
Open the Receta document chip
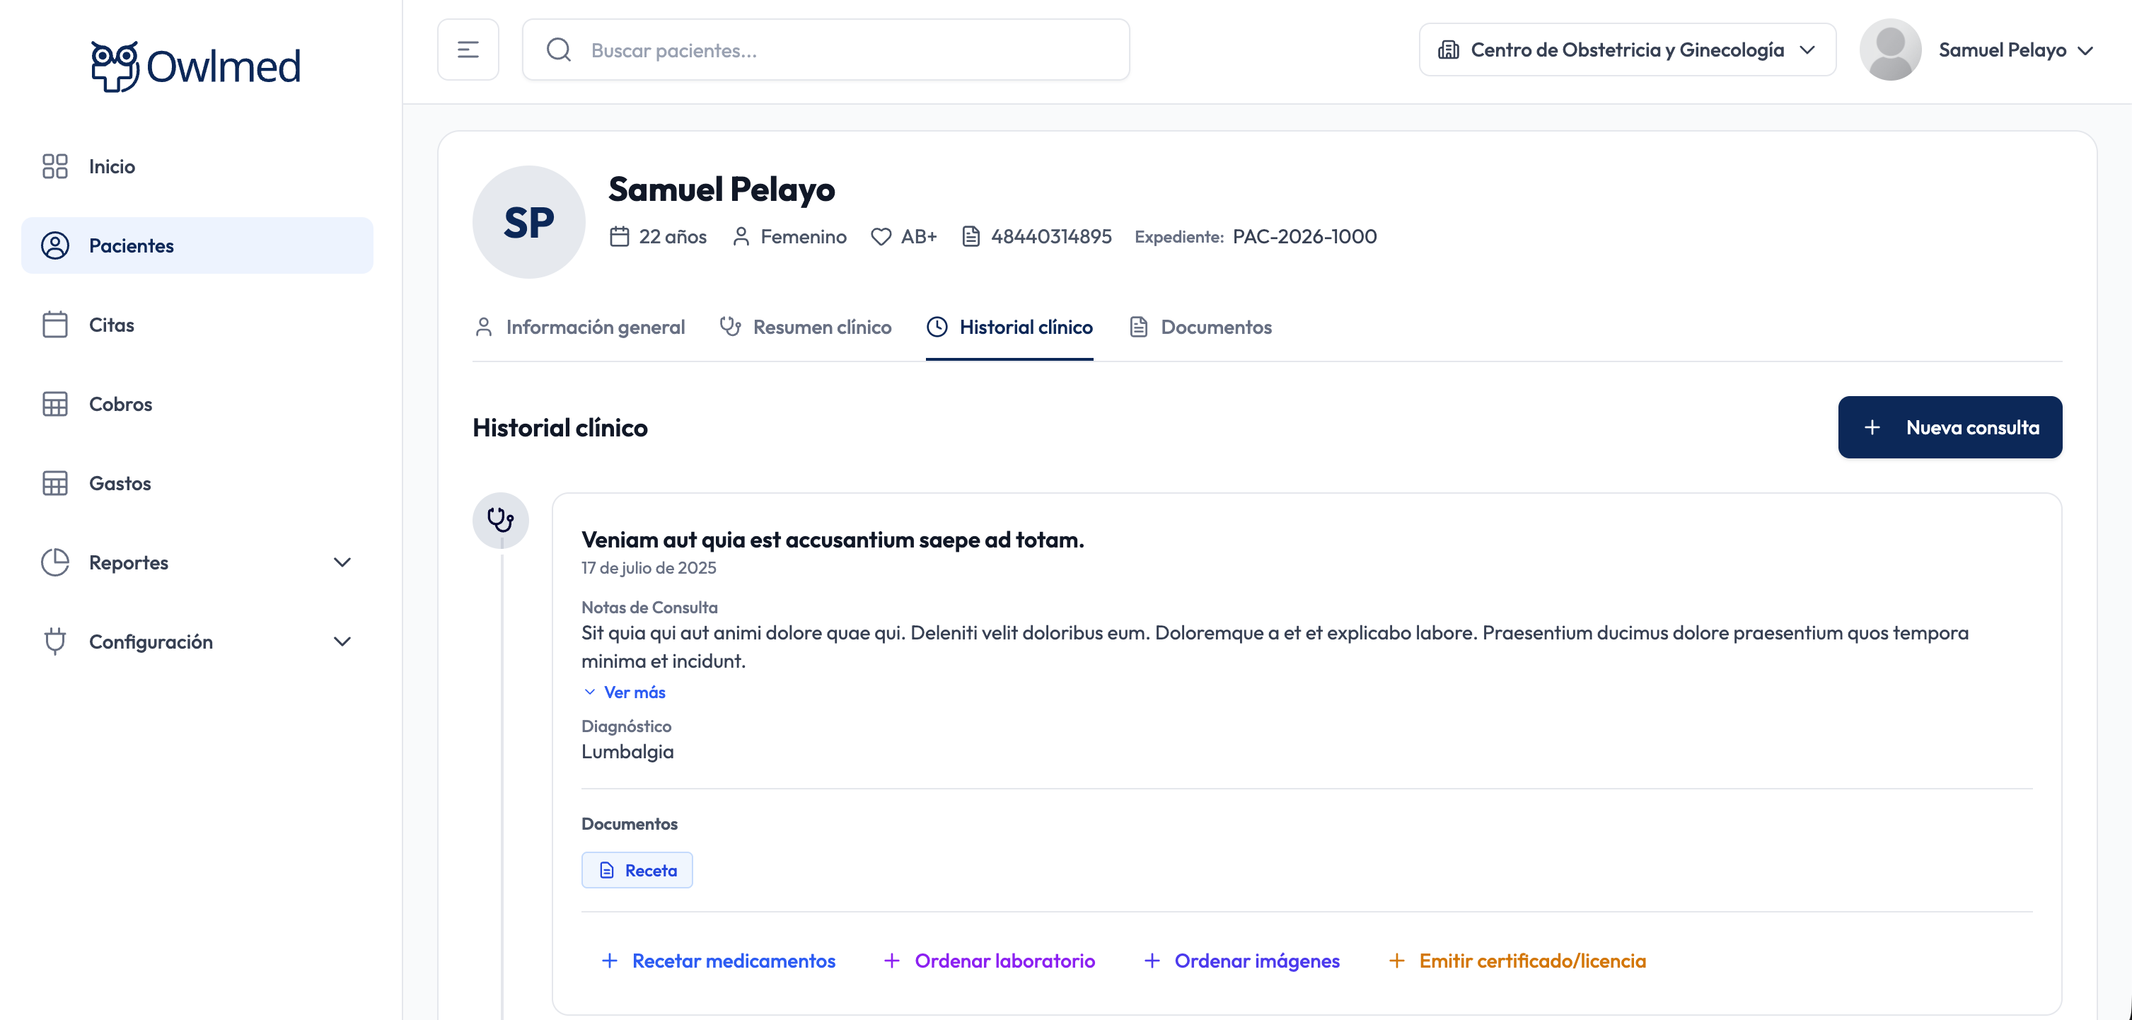pos(637,869)
